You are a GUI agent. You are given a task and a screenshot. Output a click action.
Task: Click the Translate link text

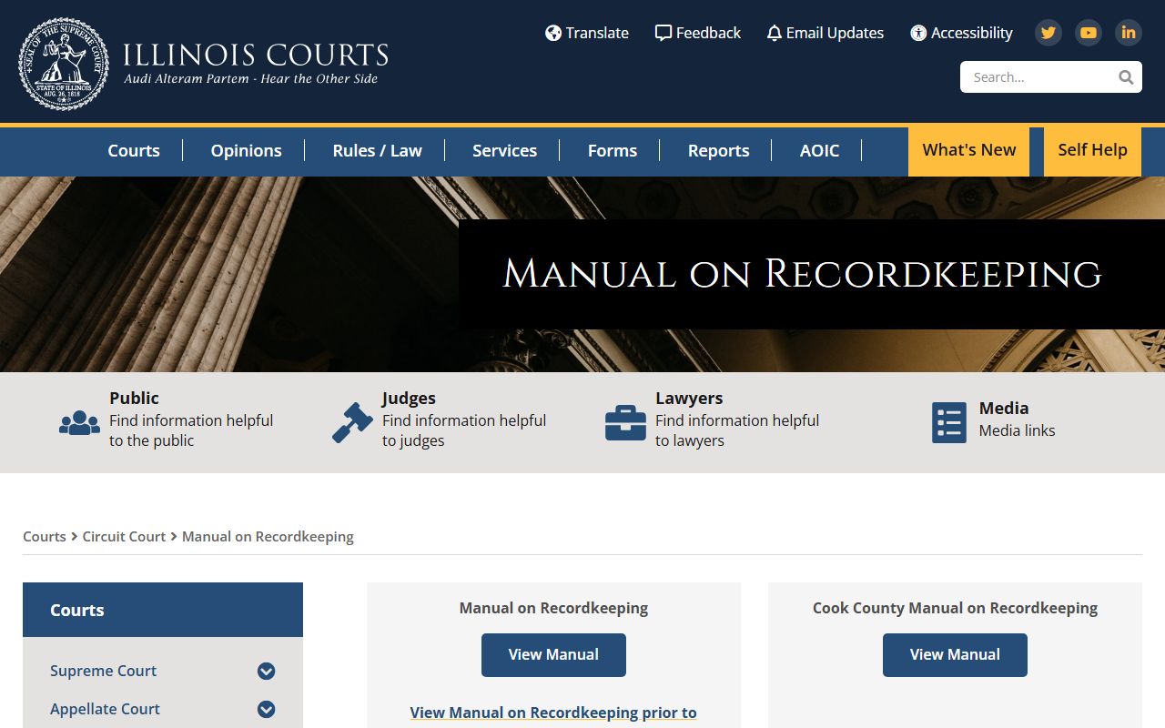(x=597, y=33)
